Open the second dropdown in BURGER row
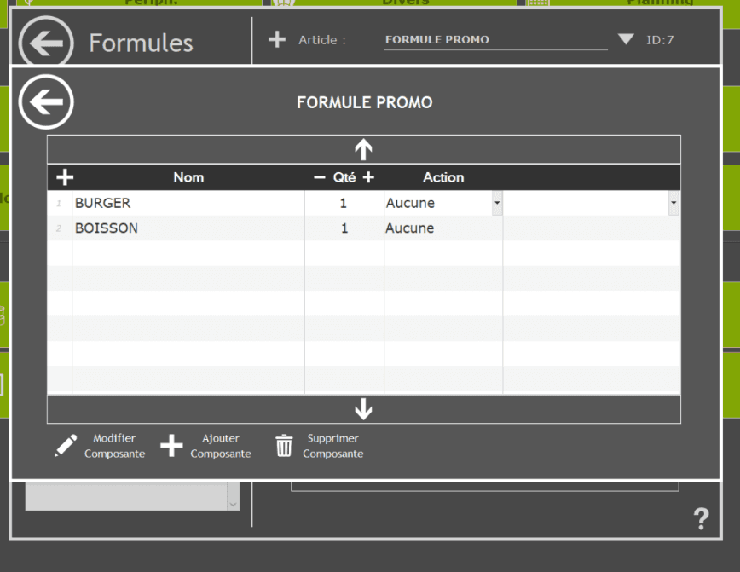The width and height of the screenshot is (740, 572). [x=674, y=203]
